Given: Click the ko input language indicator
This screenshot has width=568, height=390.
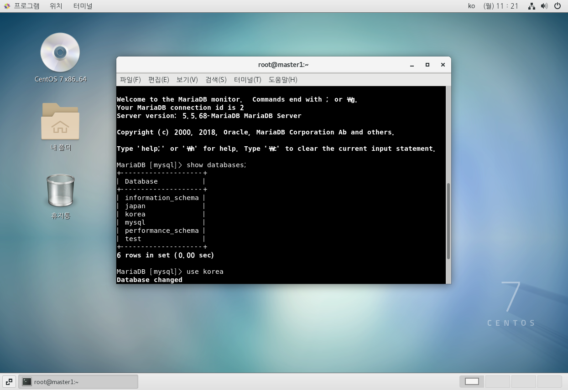Looking at the screenshot, I should 472,6.
